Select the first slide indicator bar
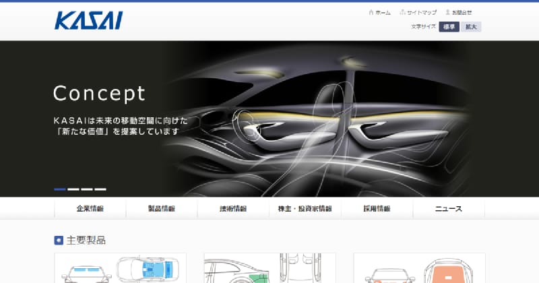Image resolution: width=539 pixels, height=283 pixels. pyautogui.click(x=60, y=189)
